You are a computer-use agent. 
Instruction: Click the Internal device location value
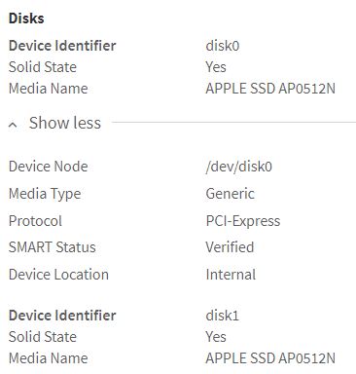pos(231,275)
